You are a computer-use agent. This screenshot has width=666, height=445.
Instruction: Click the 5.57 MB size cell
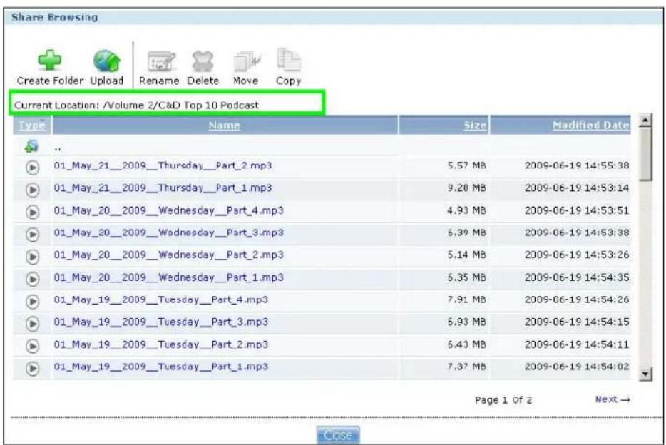point(466,165)
